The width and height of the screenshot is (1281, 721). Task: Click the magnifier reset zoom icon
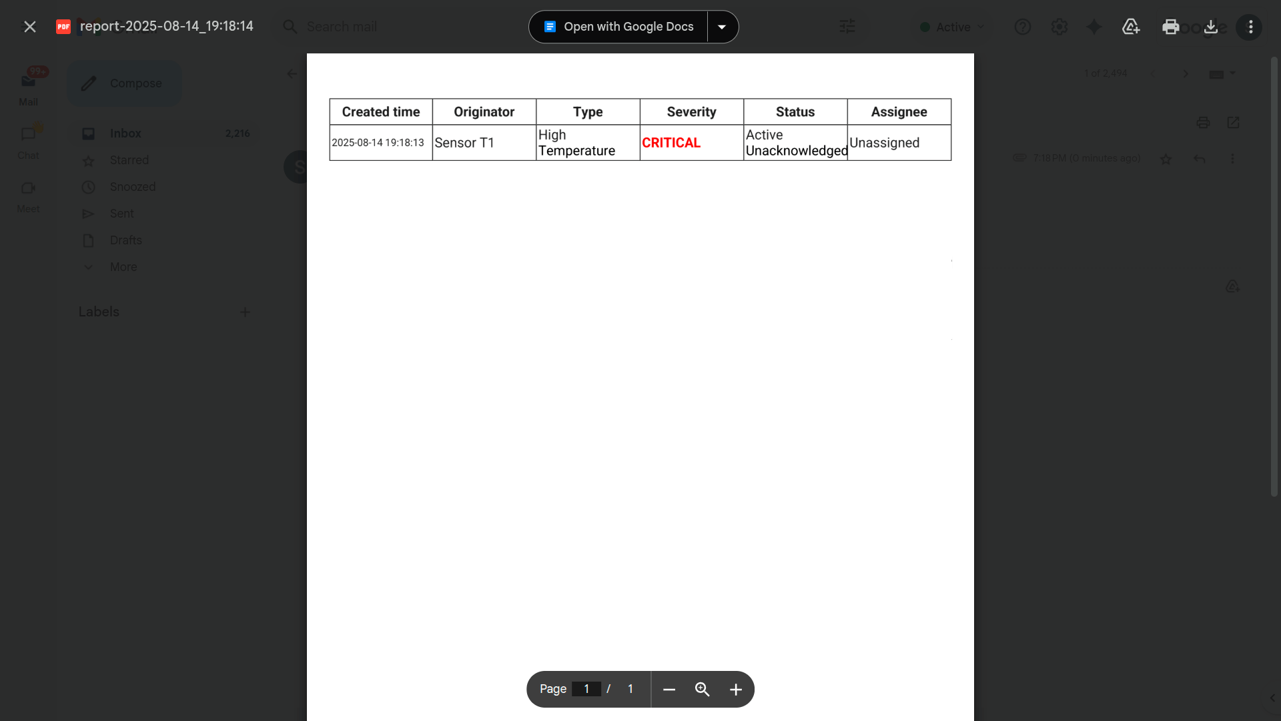[702, 690]
